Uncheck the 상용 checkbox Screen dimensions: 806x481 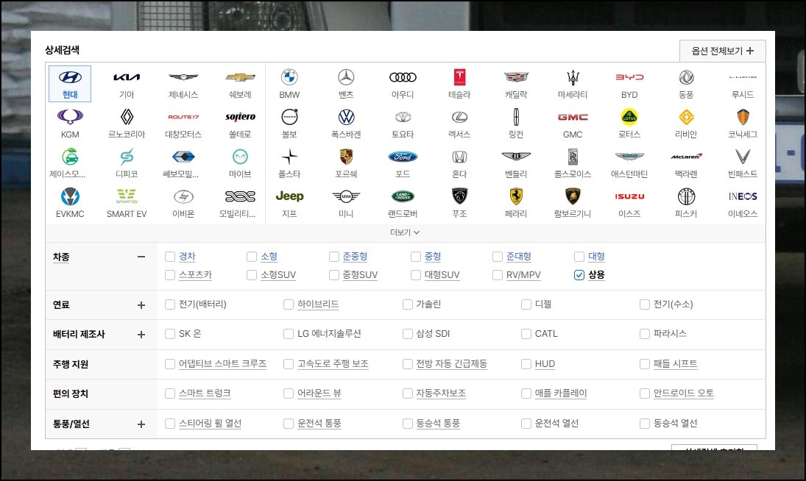579,274
